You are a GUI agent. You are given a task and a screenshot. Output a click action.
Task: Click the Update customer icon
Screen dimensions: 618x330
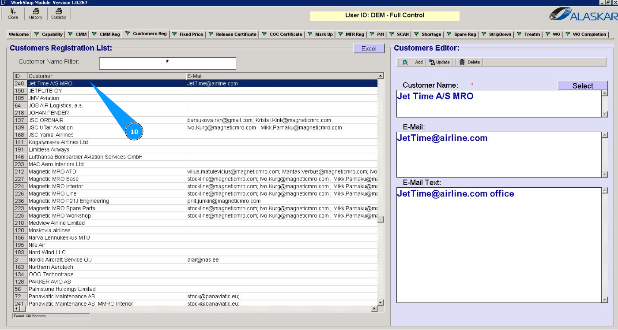pos(432,62)
